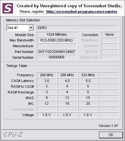Click the RAS# Precharge value 5
The height and width of the screenshot is (141, 125).
coord(88,92)
